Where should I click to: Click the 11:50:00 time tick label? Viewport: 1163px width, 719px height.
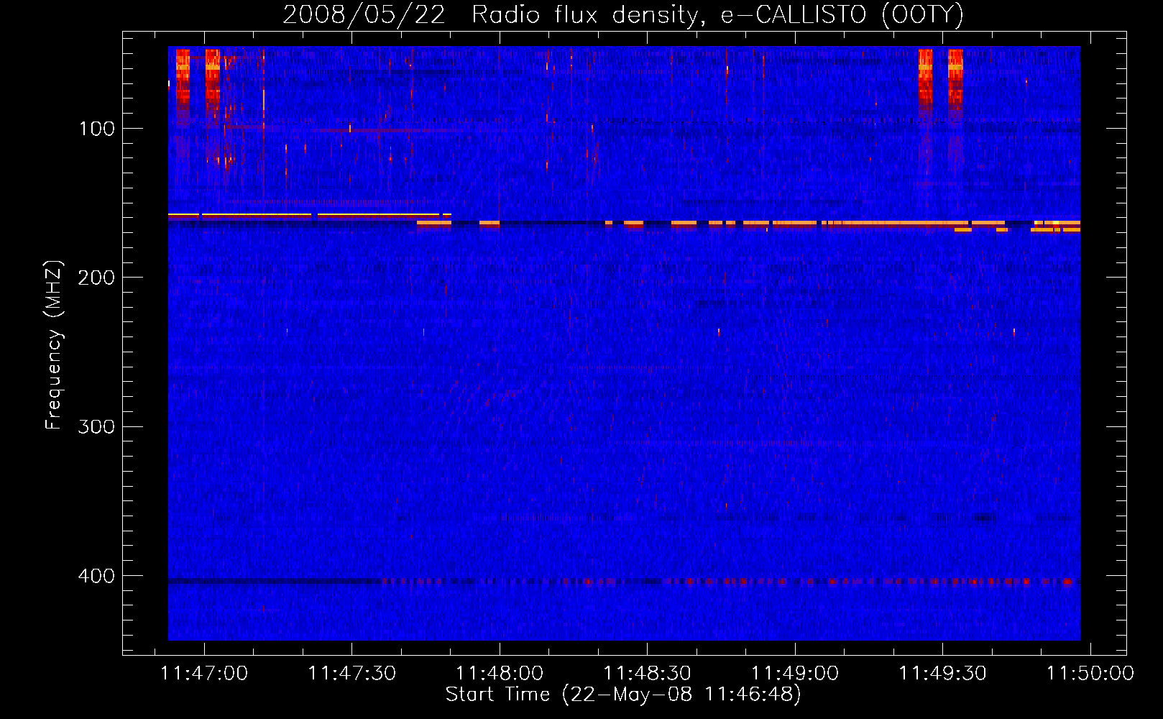1090,673
